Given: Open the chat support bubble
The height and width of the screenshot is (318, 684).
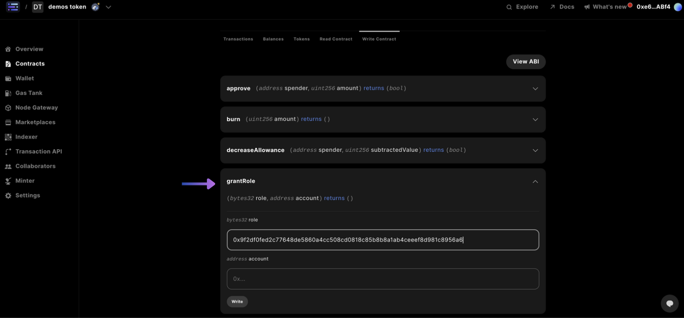Looking at the screenshot, I should click(669, 303).
